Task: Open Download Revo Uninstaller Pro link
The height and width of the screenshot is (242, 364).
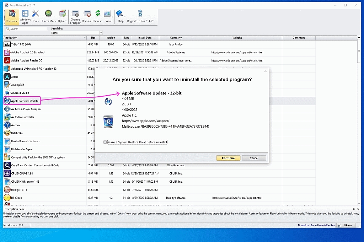Action: [316, 225]
